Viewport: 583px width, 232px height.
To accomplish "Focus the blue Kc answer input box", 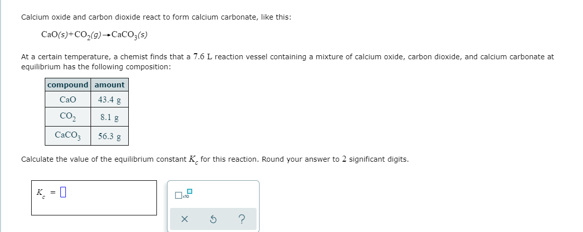I will tap(63, 192).
